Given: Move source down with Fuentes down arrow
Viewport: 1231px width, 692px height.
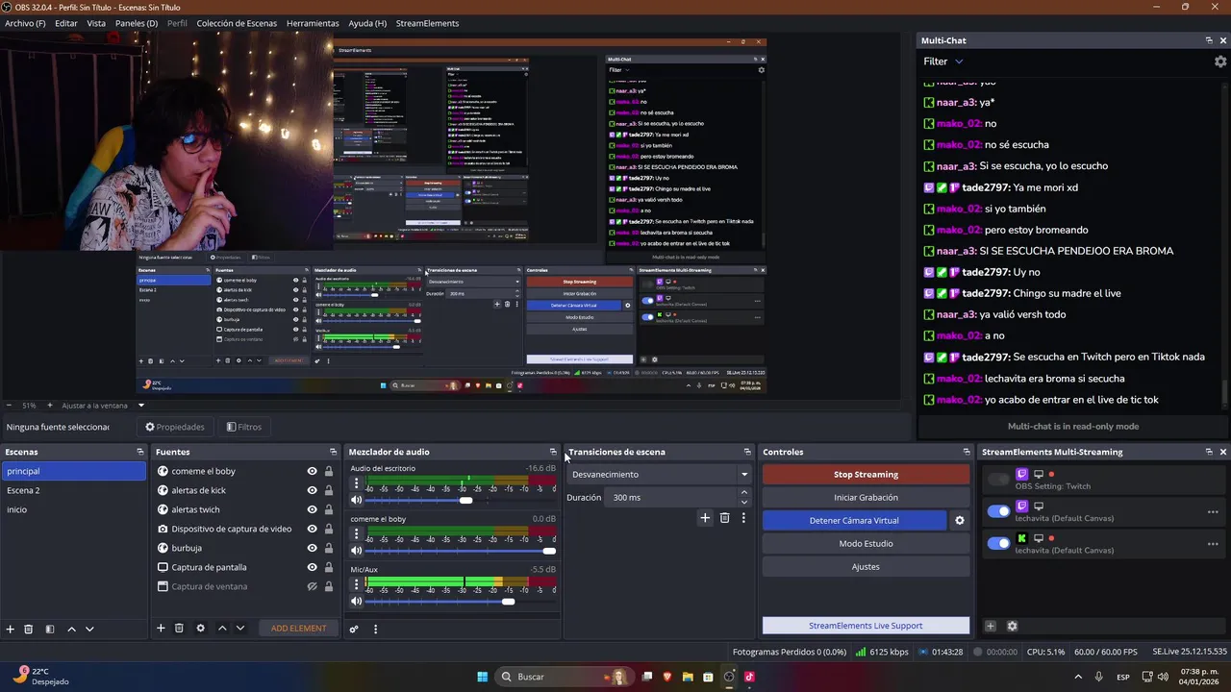Looking at the screenshot, I should click(240, 629).
